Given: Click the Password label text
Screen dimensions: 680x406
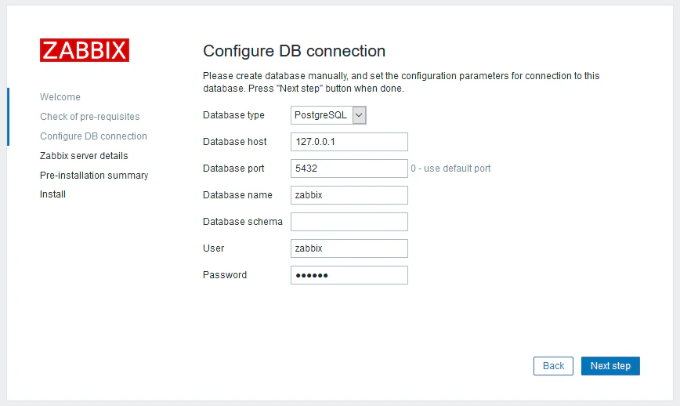Looking at the screenshot, I should click(x=225, y=275).
